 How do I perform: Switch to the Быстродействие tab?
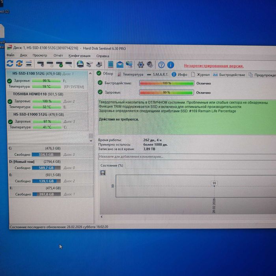229,75
